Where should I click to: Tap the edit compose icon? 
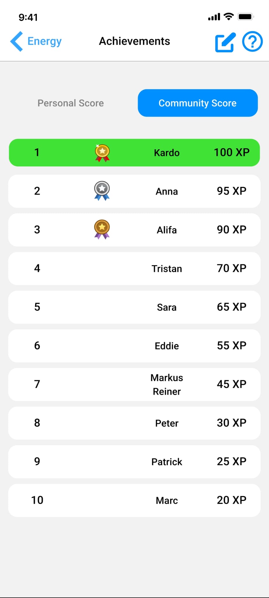coord(225,42)
